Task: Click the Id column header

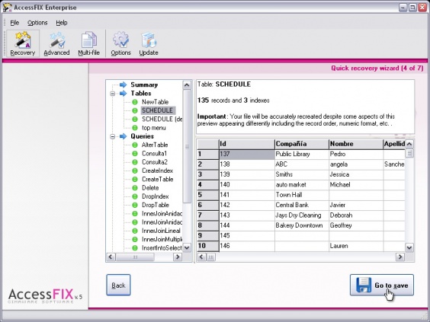Action: tap(246, 144)
